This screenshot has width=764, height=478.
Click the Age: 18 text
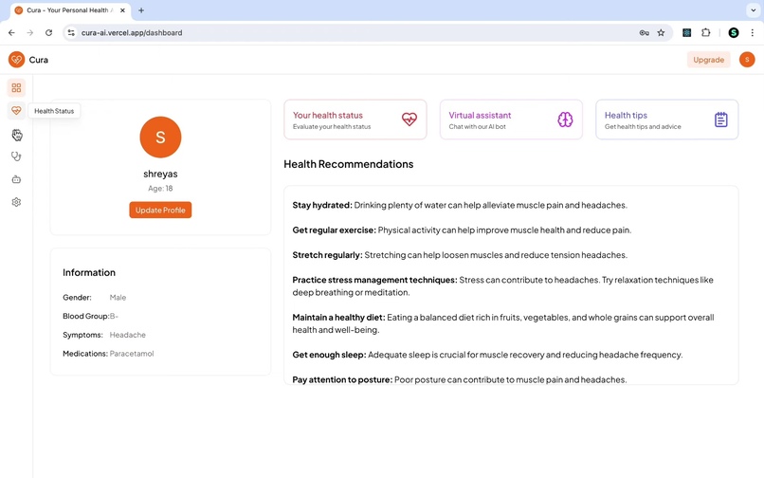pos(160,189)
